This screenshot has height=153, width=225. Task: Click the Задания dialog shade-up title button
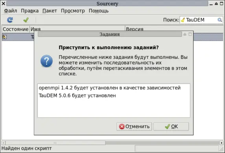tap(185, 34)
